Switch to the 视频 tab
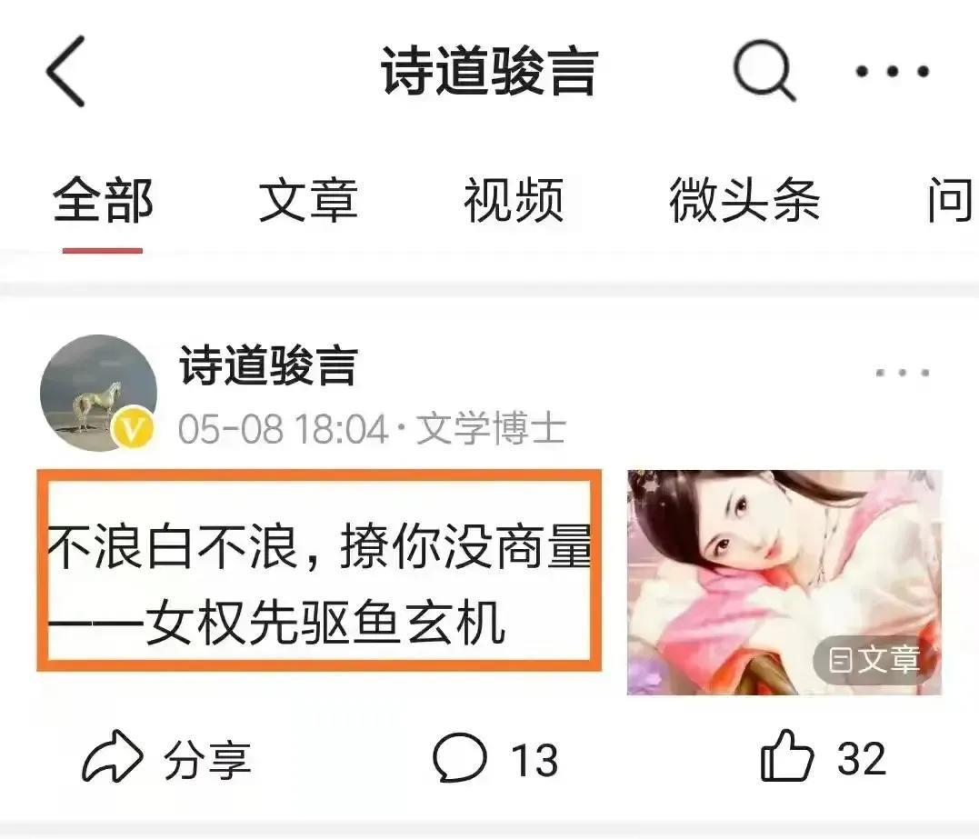 click(x=514, y=200)
